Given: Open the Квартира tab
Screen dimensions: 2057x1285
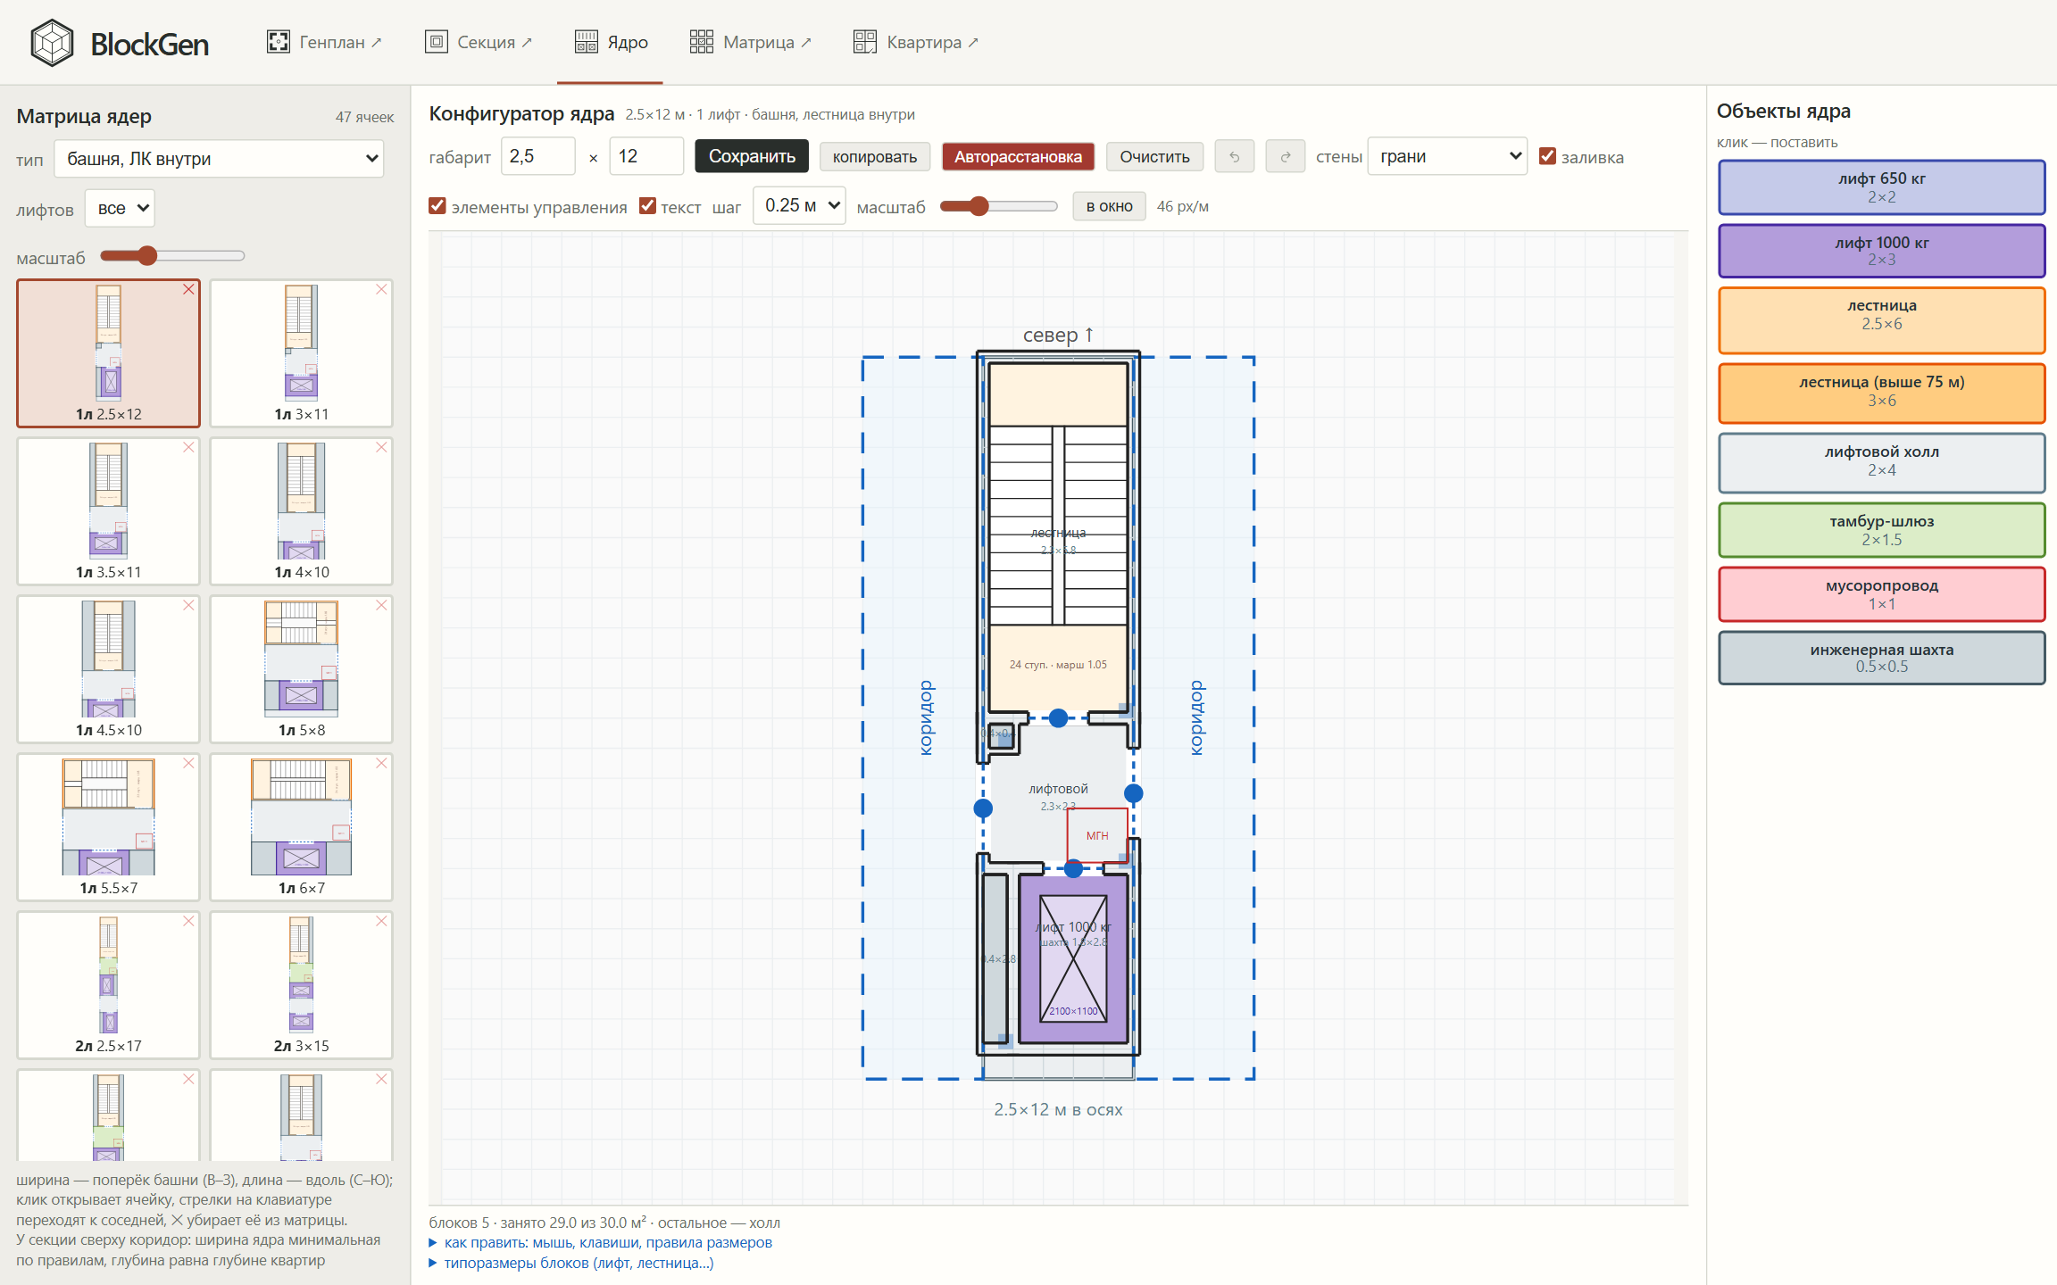Looking at the screenshot, I should click(x=916, y=42).
